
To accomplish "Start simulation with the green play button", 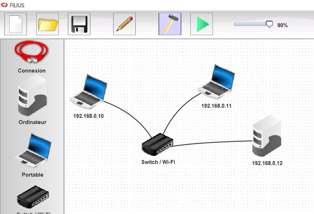I will tap(202, 24).
